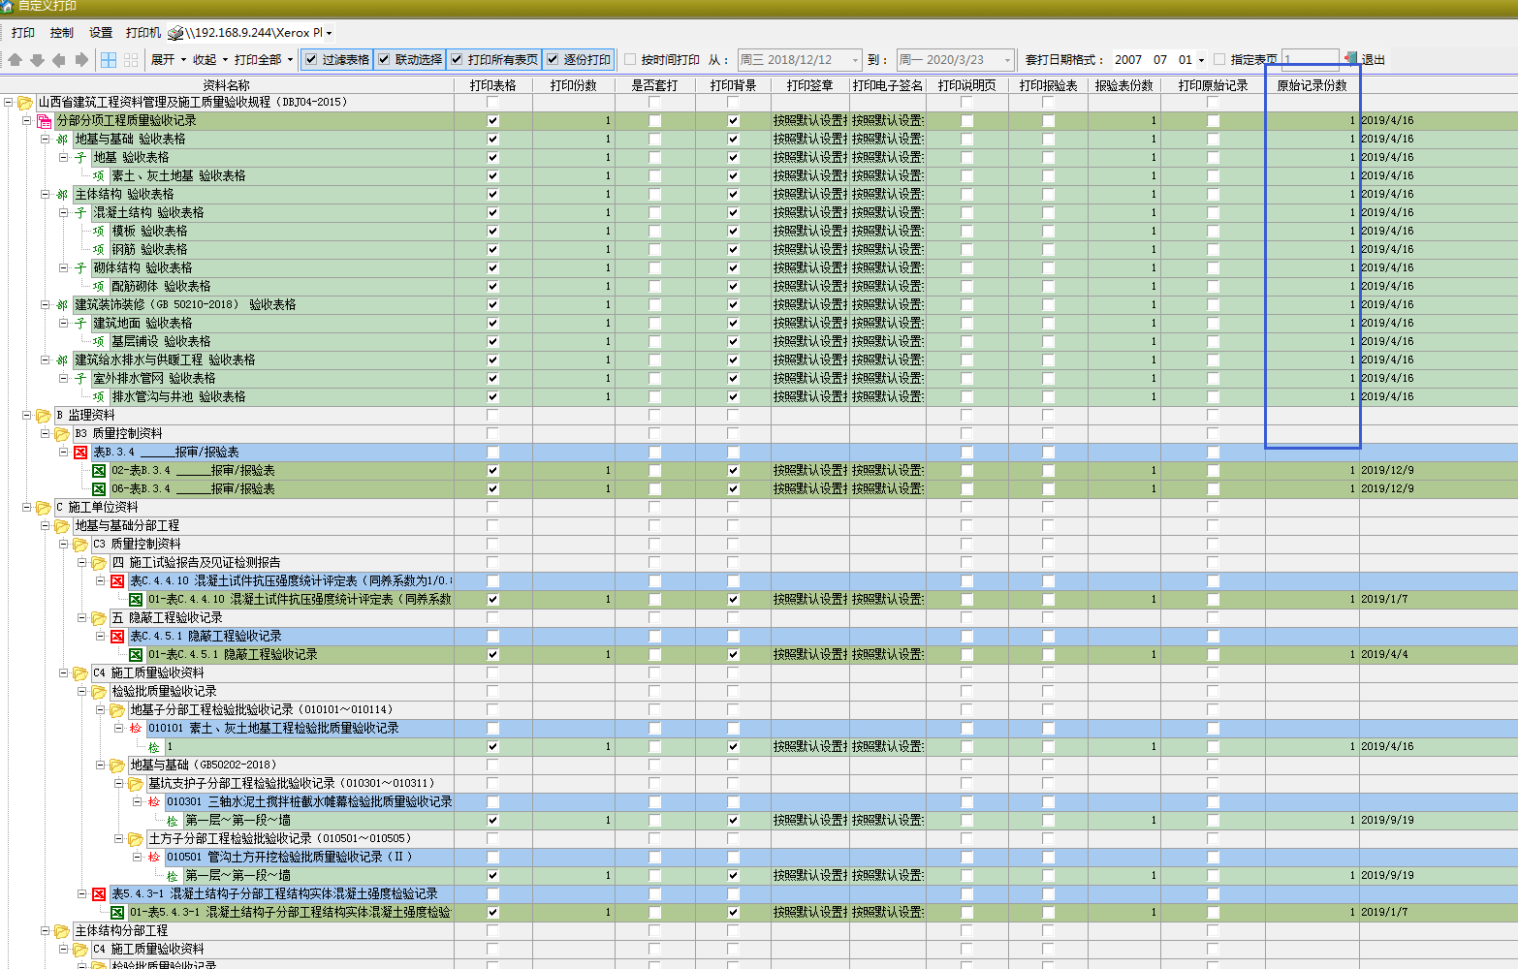The width and height of the screenshot is (1518, 969).
Task: Toggle the 联动选择 checkbox
Action: point(384,60)
